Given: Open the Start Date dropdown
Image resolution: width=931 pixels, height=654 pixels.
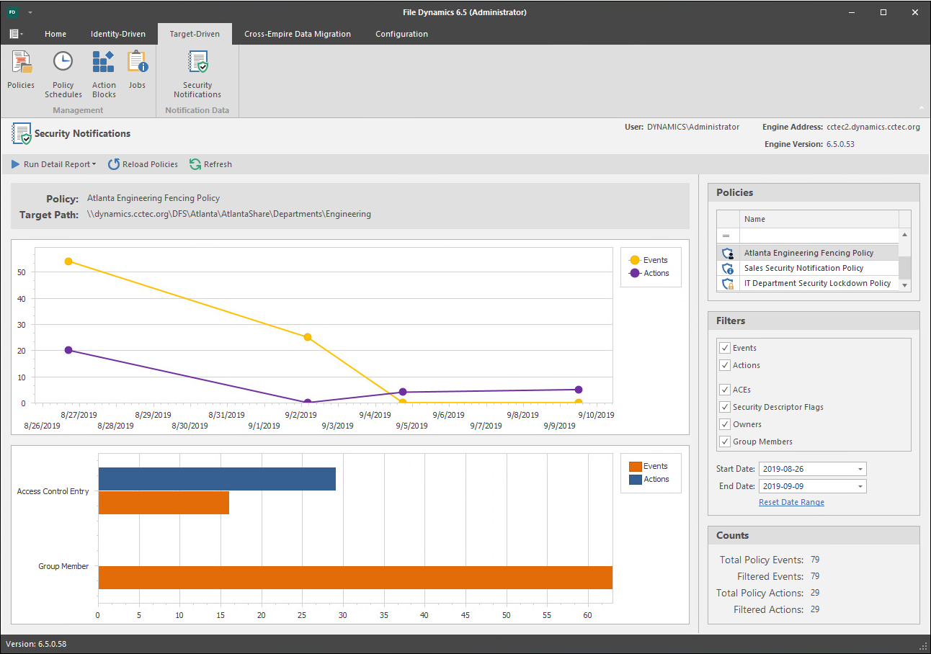Looking at the screenshot, I should tap(860, 470).
